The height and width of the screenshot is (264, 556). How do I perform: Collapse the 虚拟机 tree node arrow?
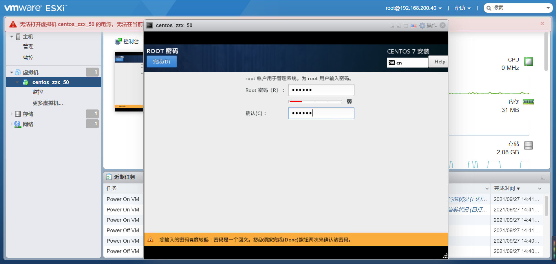click(x=12, y=72)
